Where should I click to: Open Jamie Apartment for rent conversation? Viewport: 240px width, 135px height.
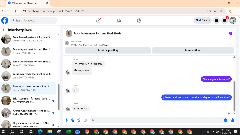[x=28, y=63]
